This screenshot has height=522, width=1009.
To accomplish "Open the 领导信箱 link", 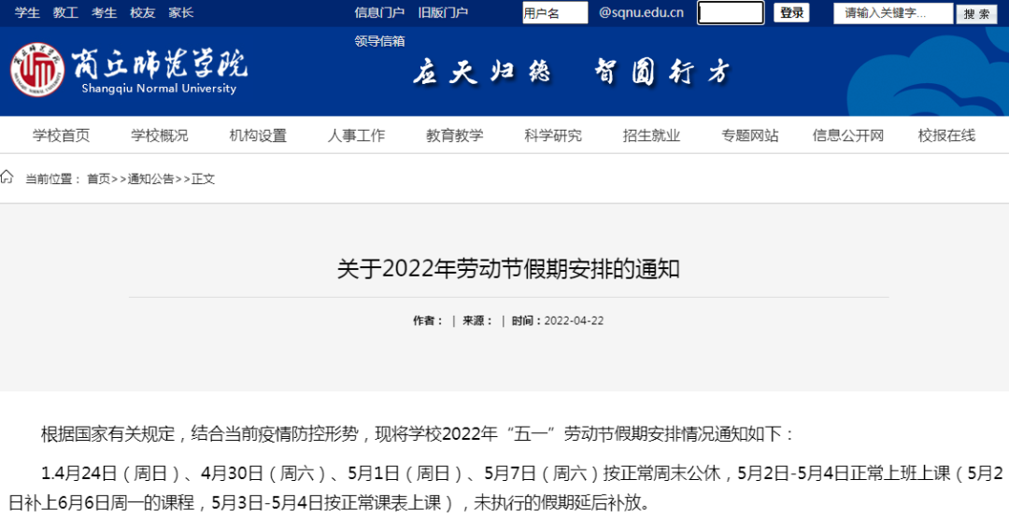I will pos(379,41).
